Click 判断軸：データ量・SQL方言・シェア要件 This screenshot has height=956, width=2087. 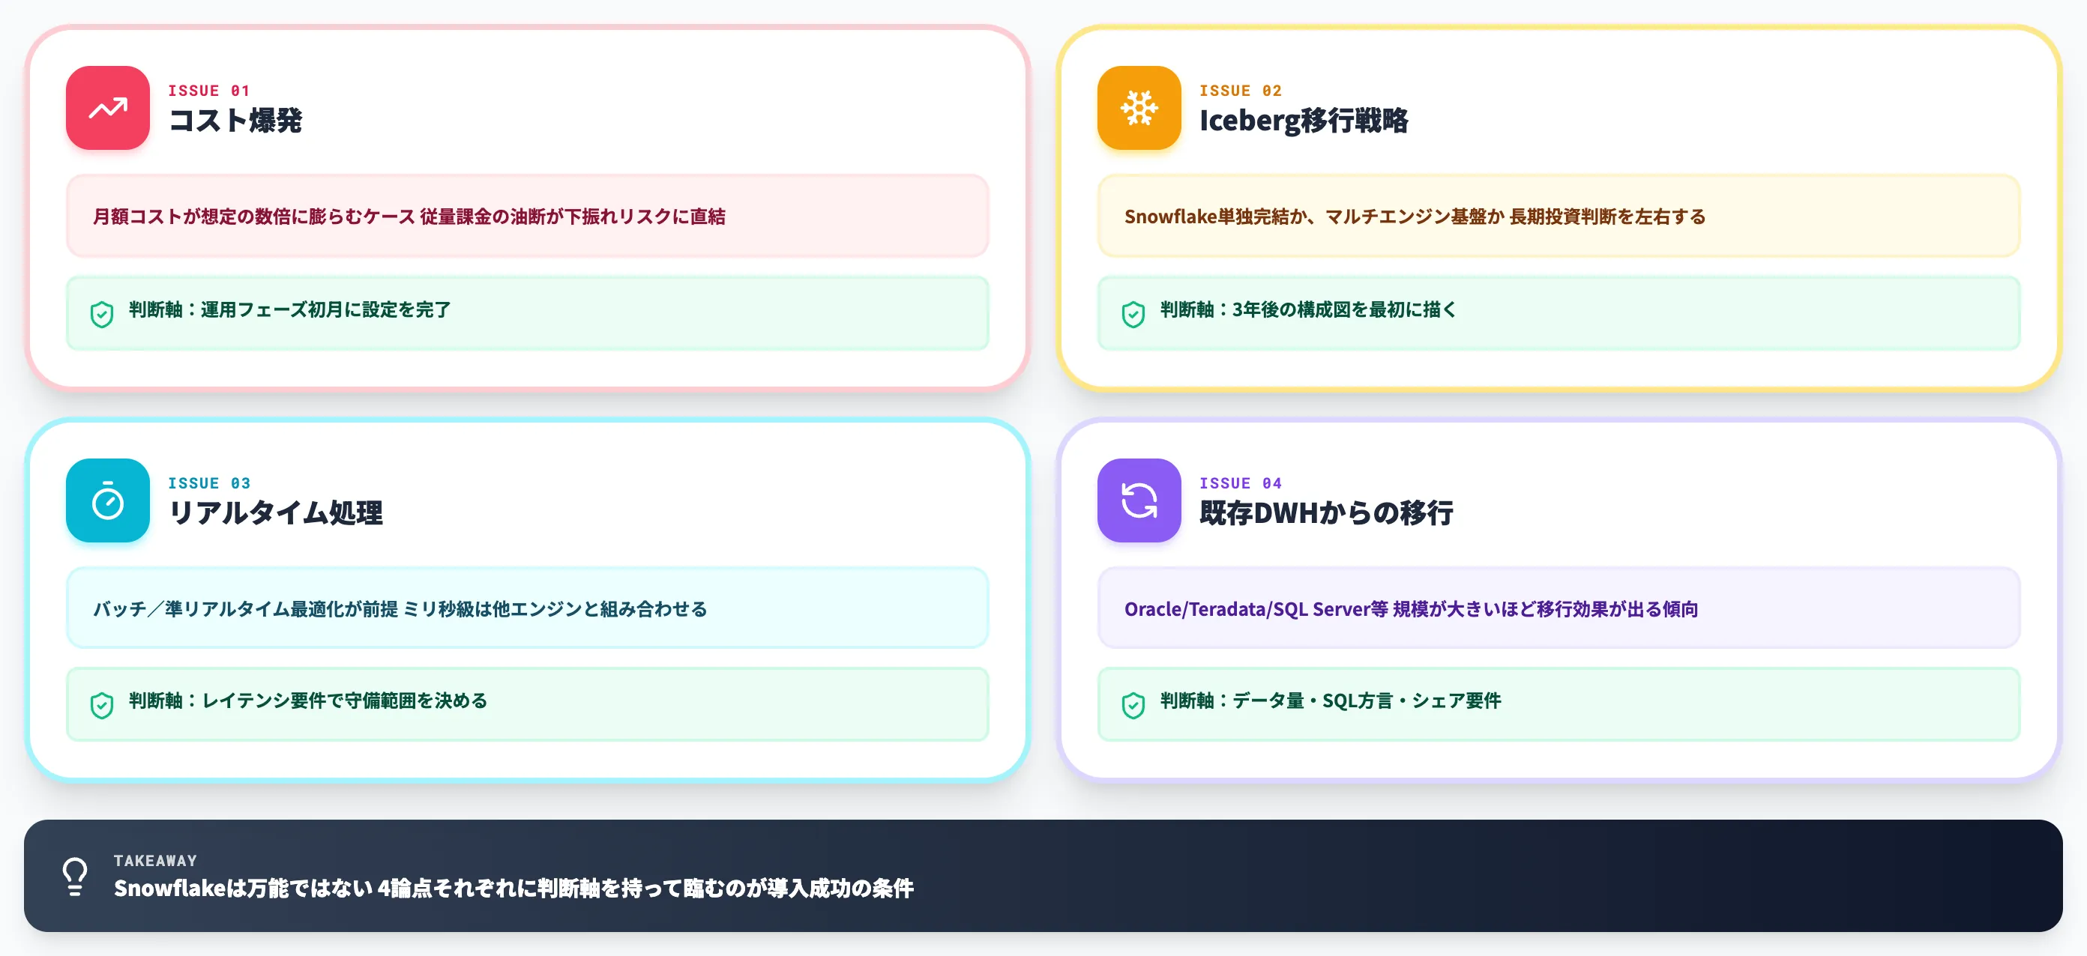[1331, 701]
